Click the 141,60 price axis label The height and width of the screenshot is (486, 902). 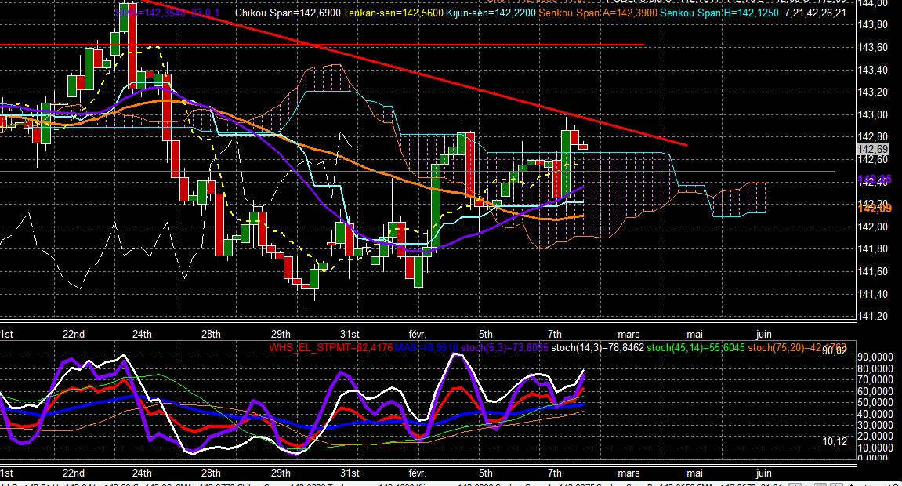pyautogui.click(x=872, y=271)
